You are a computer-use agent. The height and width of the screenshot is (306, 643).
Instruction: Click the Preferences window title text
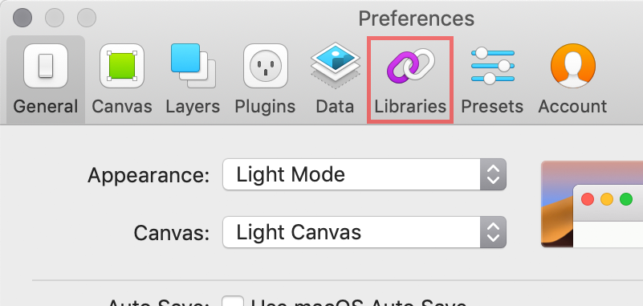pos(417,18)
